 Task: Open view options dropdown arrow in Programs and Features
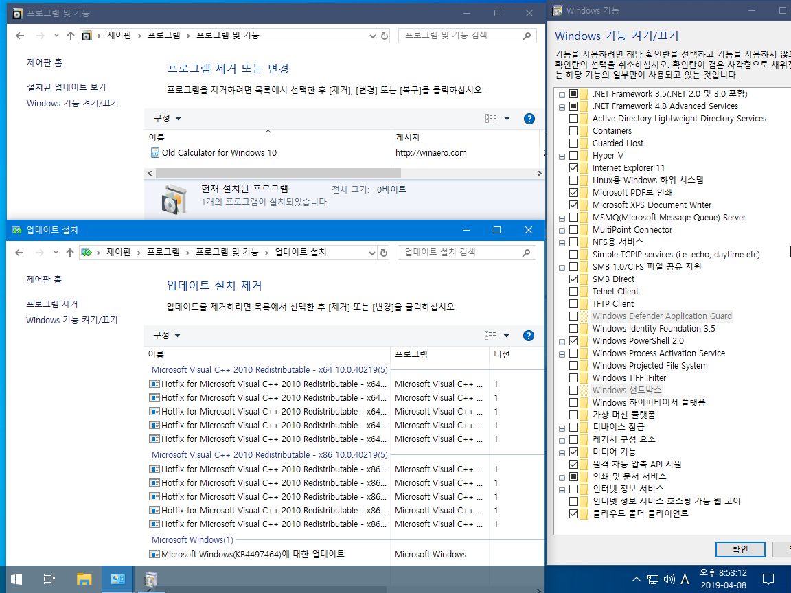point(507,119)
